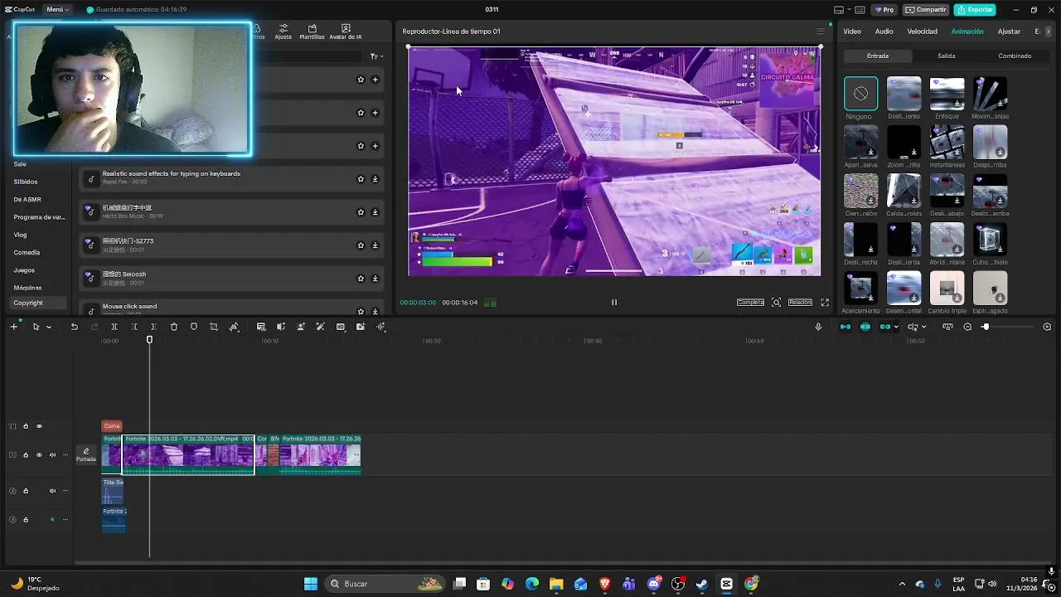Select the Fortnite 2026.03.03 DVR.mp4 timeline clip
This screenshot has height=597, width=1061.
(x=188, y=454)
